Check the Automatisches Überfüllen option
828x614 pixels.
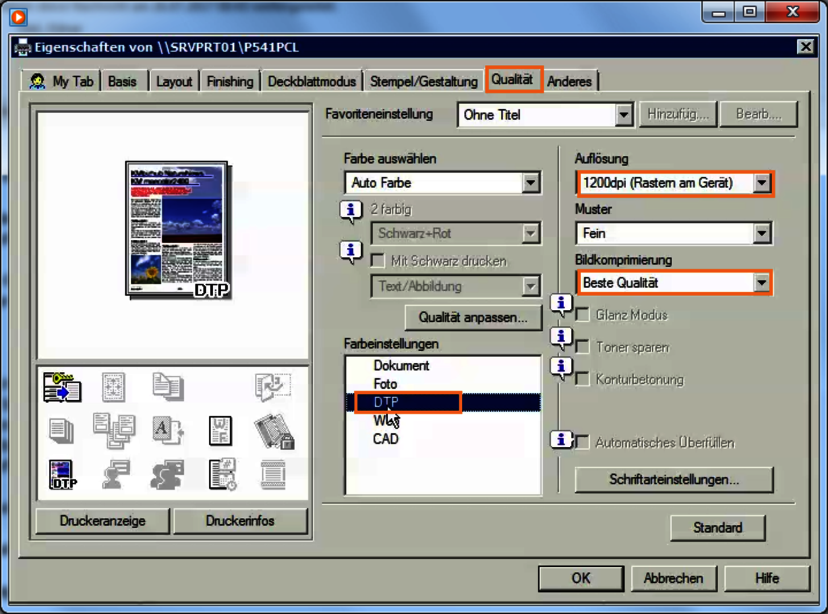pyautogui.click(x=582, y=442)
